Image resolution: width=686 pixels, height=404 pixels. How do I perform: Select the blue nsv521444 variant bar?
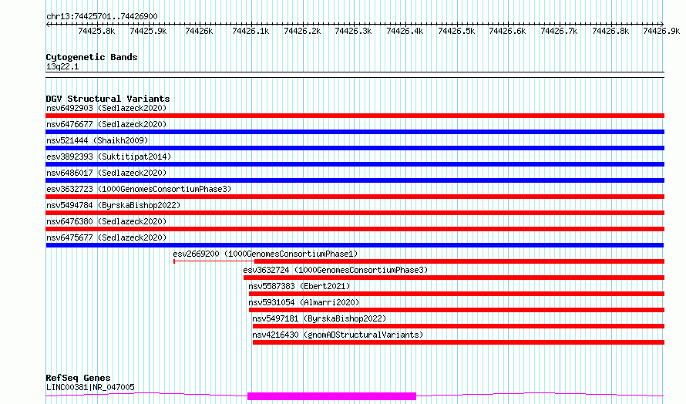point(355,148)
